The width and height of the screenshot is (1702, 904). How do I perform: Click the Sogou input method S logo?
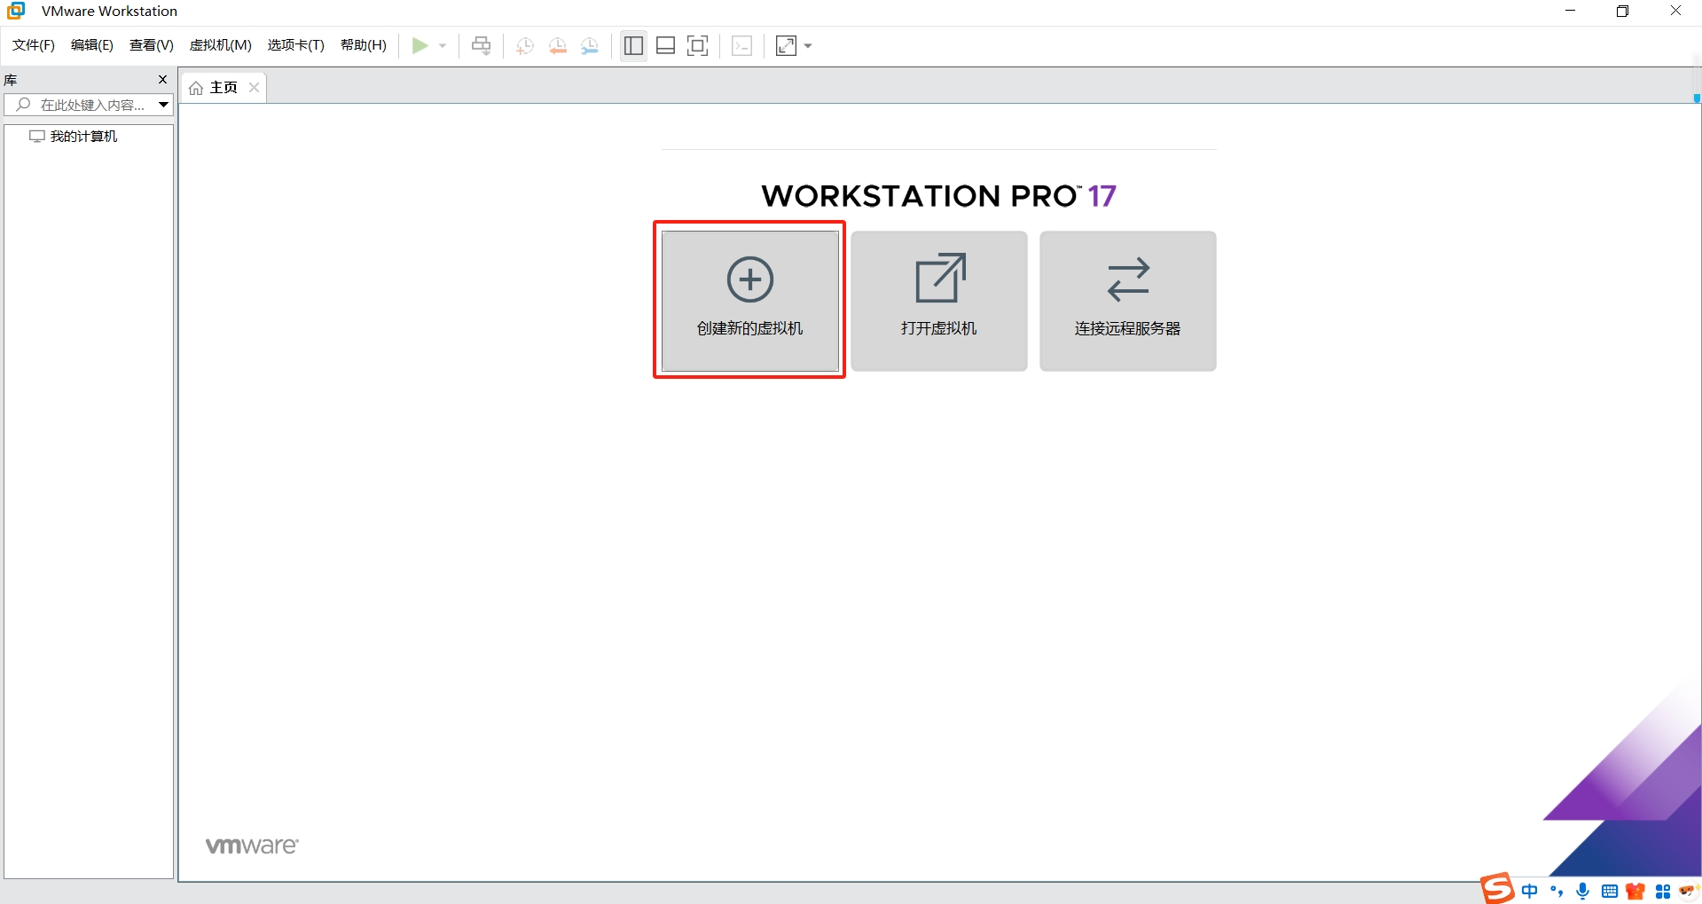(x=1497, y=888)
